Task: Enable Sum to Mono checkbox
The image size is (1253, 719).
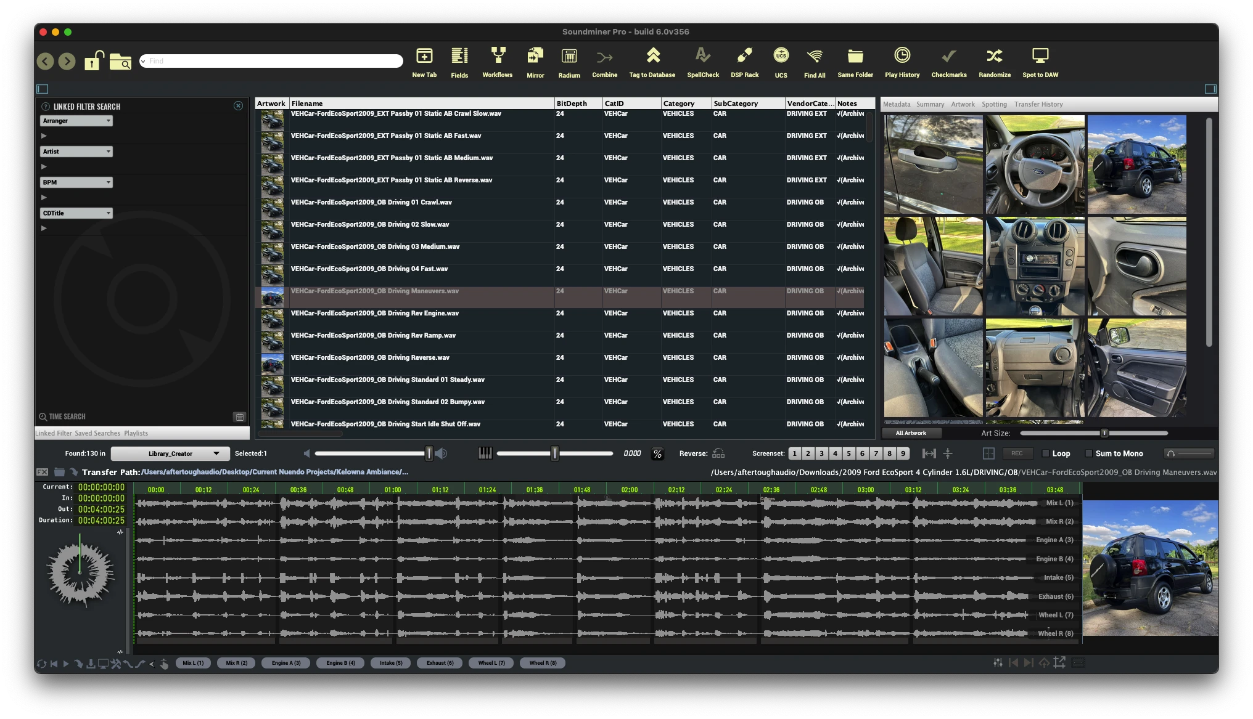Action: pos(1089,453)
